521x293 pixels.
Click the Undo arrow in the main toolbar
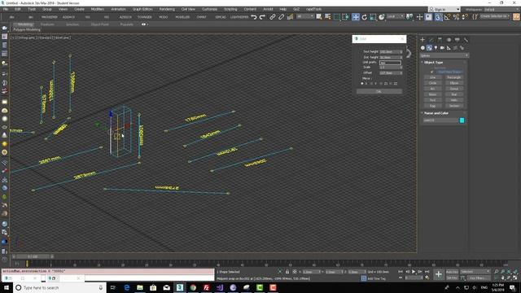point(254,17)
